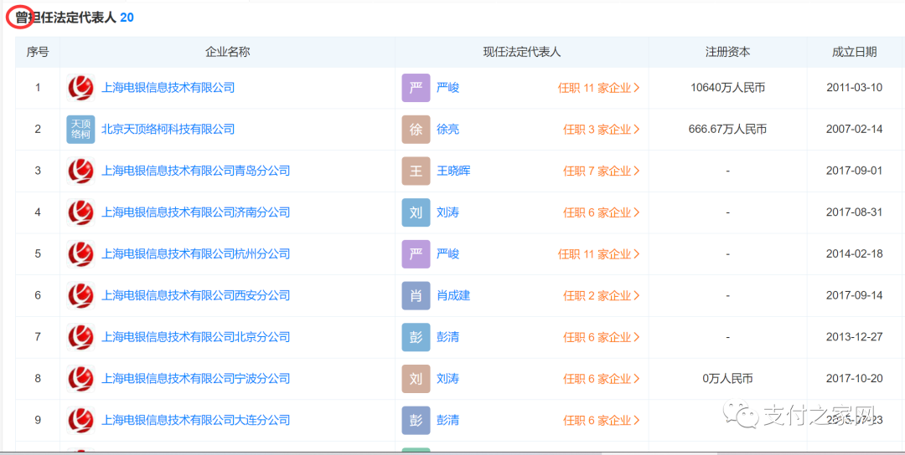Image resolution: width=905 pixels, height=455 pixels.
Task: Click 刘 avatar in 宁波分公司 row
Action: (x=416, y=378)
